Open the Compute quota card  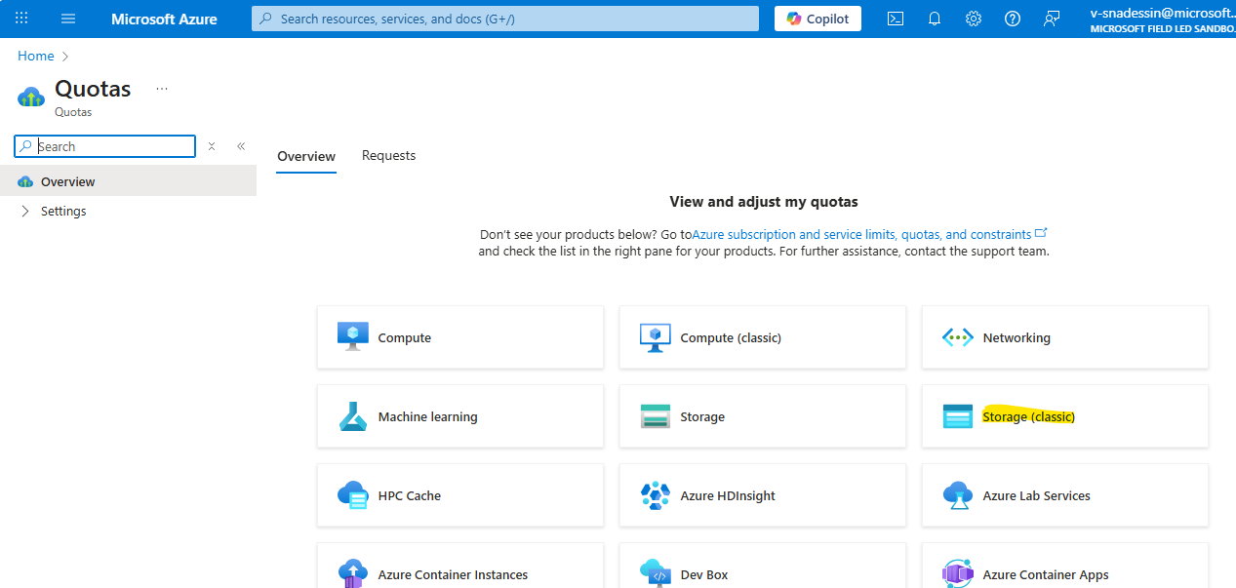pos(460,337)
